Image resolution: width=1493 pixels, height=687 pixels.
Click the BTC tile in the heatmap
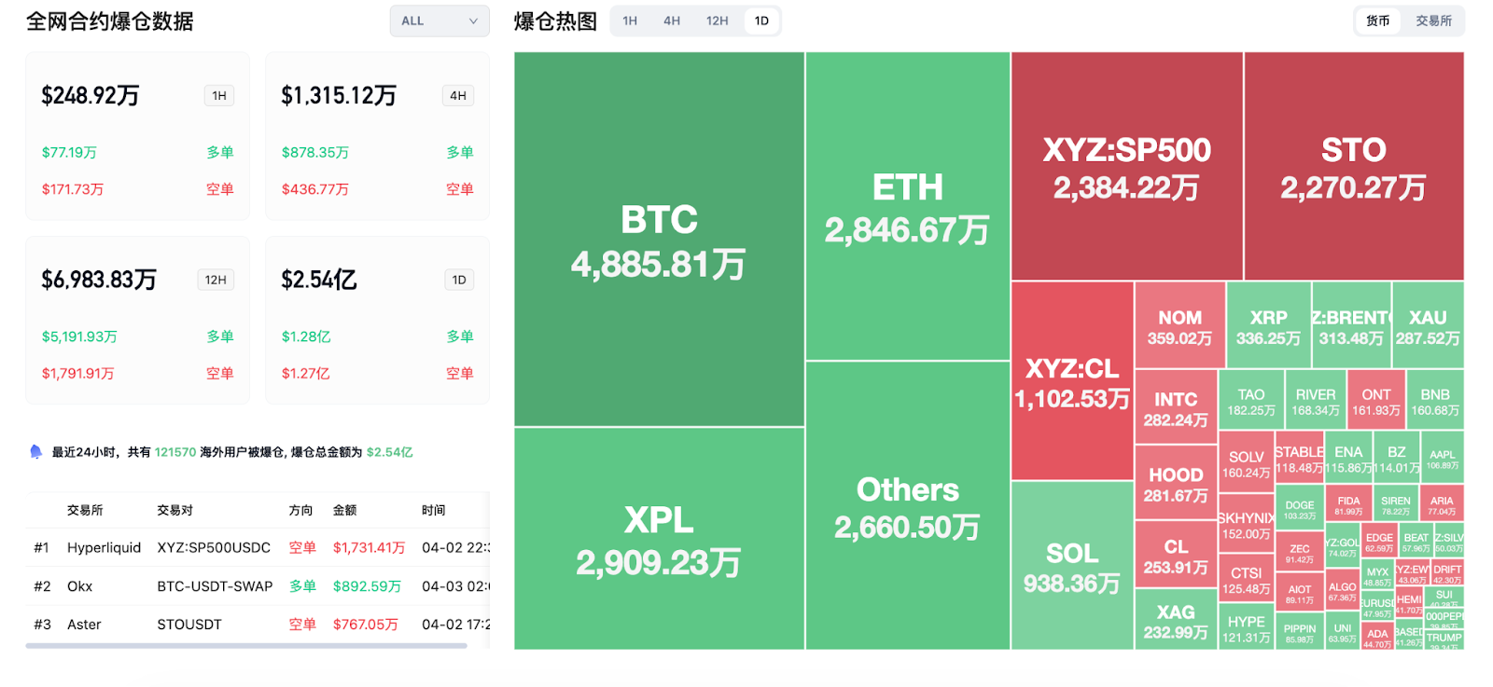pyautogui.click(x=659, y=240)
